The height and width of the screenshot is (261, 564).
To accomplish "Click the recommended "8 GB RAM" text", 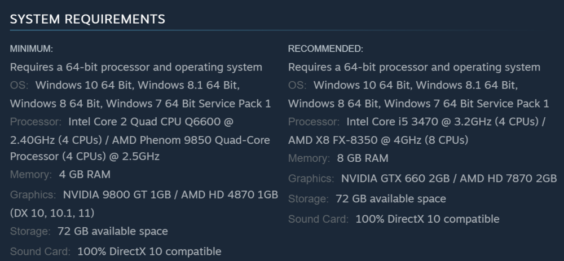I will pos(363,158).
